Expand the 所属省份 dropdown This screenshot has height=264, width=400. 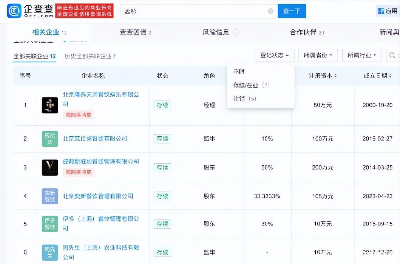click(318, 55)
